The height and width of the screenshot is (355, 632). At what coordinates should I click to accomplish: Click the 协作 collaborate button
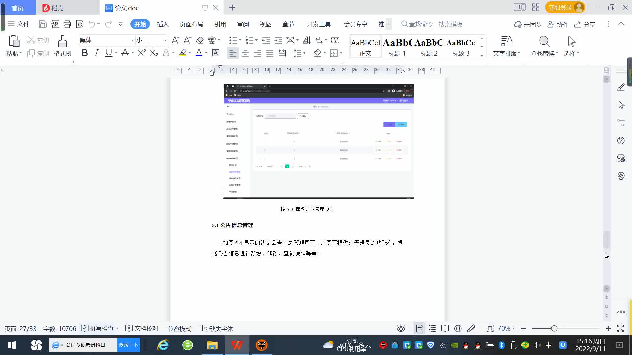[x=558, y=24]
